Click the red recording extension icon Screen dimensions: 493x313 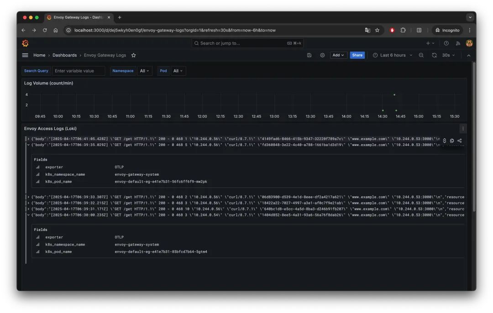392,30
